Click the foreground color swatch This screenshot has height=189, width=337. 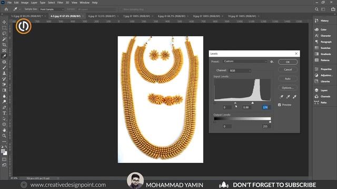[x=3, y=151]
